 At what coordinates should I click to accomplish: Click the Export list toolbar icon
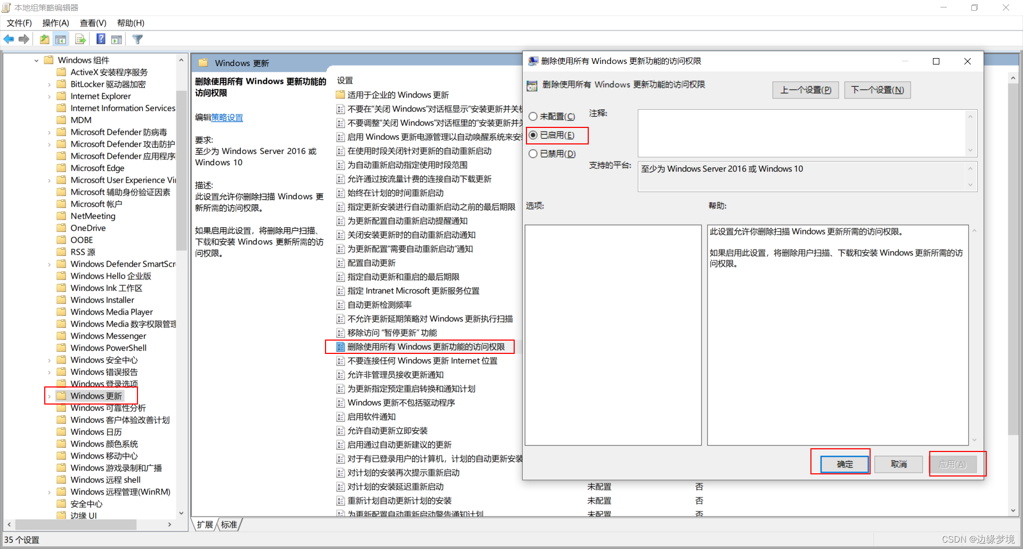(80, 39)
